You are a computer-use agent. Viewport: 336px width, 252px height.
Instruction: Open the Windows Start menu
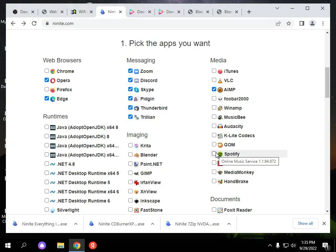8,245
